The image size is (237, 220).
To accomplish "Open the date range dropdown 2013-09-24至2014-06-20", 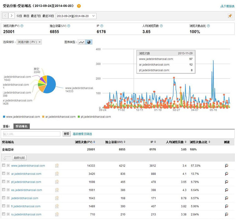I will 76,16.
